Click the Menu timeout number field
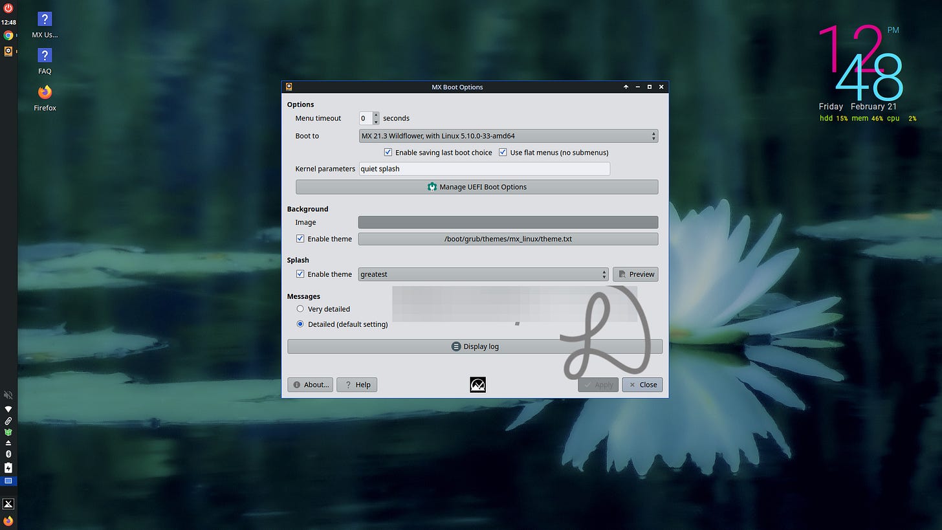Image resolution: width=942 pixels, height=530 pixels. coord(366,118)
